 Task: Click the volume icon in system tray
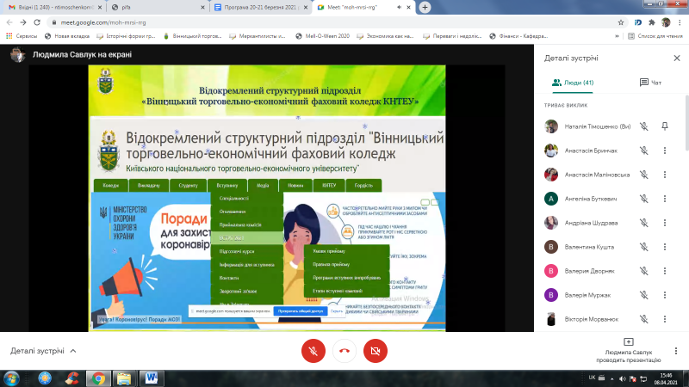[x=622, y=378]
